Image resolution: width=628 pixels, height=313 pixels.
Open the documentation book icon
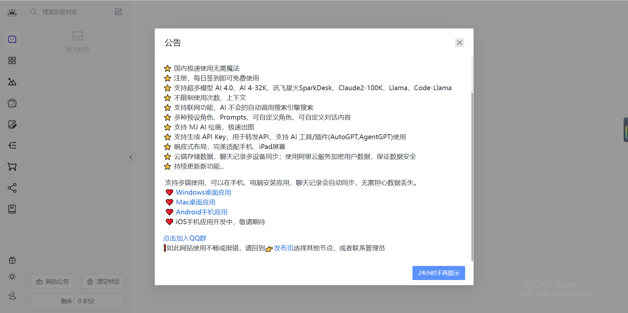pos(12,209)
